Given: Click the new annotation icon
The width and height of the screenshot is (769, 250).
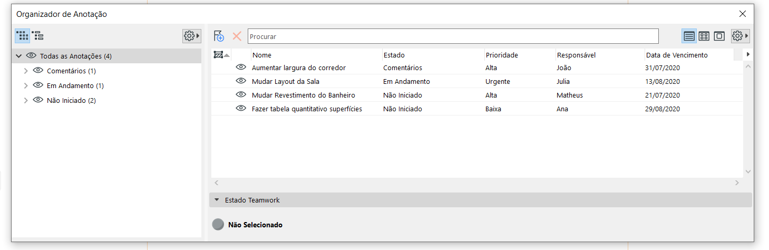Looking at the screenshot, I should (219, 36).
